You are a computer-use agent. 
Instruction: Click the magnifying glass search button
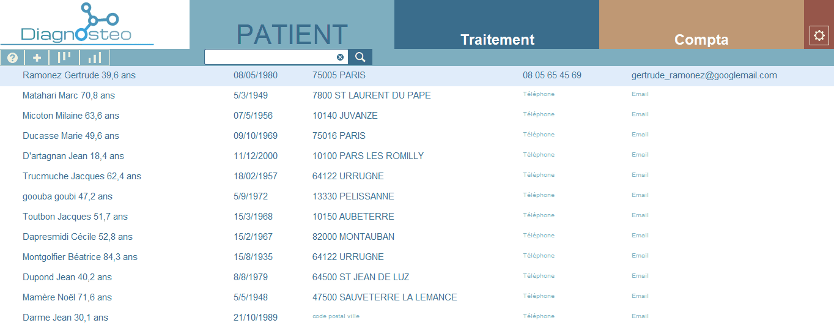(360, 57)
